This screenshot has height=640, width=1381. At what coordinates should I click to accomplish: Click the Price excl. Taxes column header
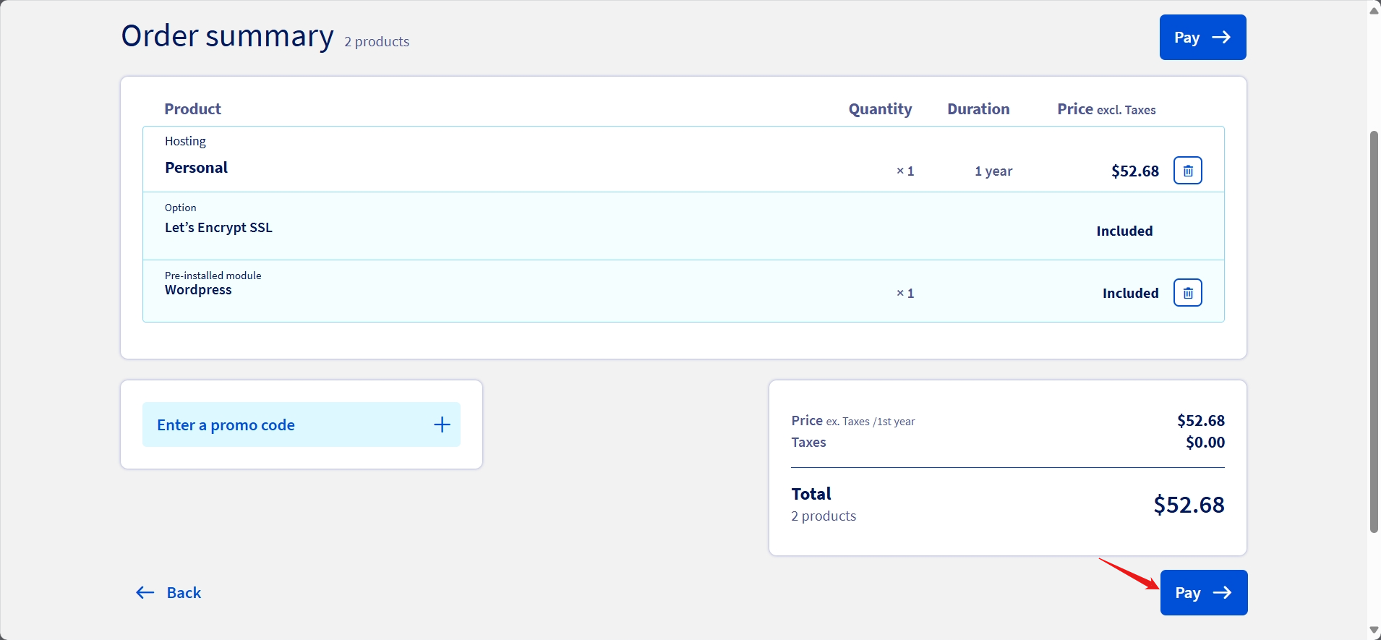[x=1106, y=109]
